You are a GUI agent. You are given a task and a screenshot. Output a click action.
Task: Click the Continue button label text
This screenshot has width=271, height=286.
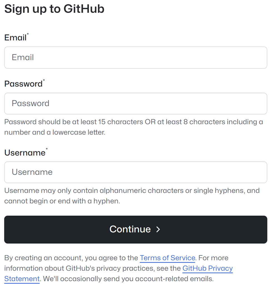tap(130, 229)
